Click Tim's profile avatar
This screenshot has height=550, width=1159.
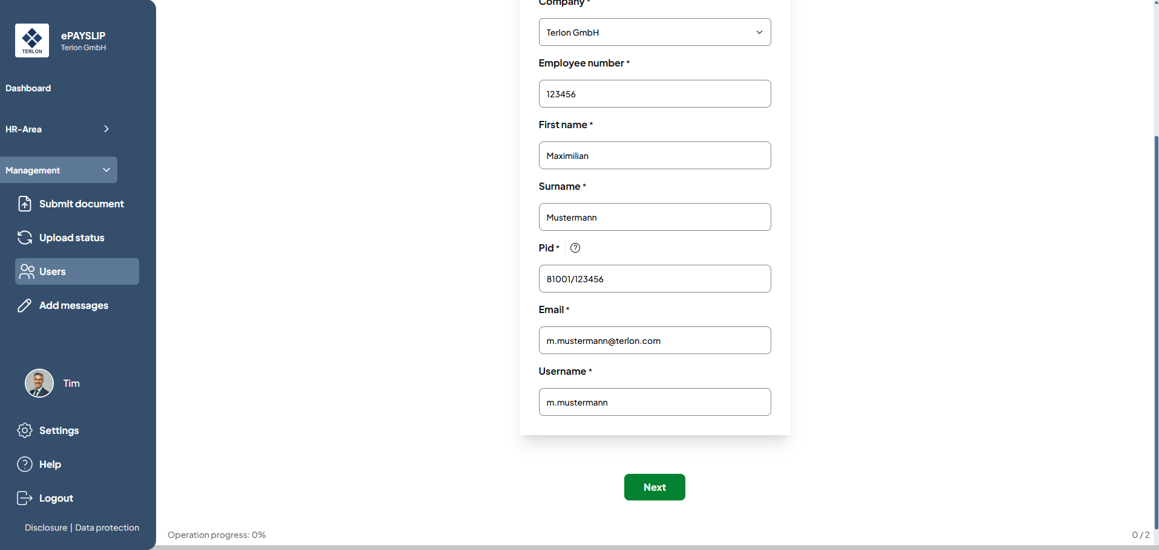39,383
